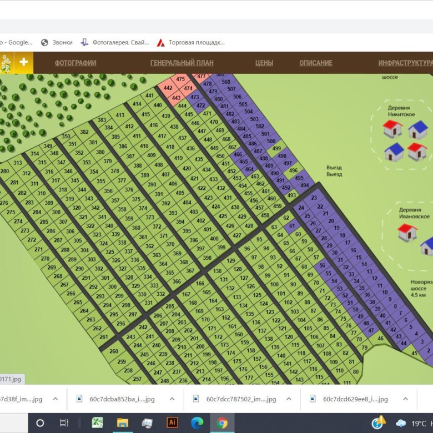Click the Chrome icon in taskbar

coord(222,422)
